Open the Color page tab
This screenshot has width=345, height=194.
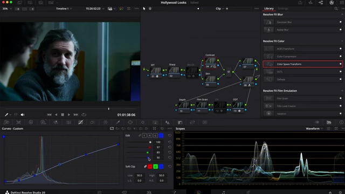pos(198,192)
